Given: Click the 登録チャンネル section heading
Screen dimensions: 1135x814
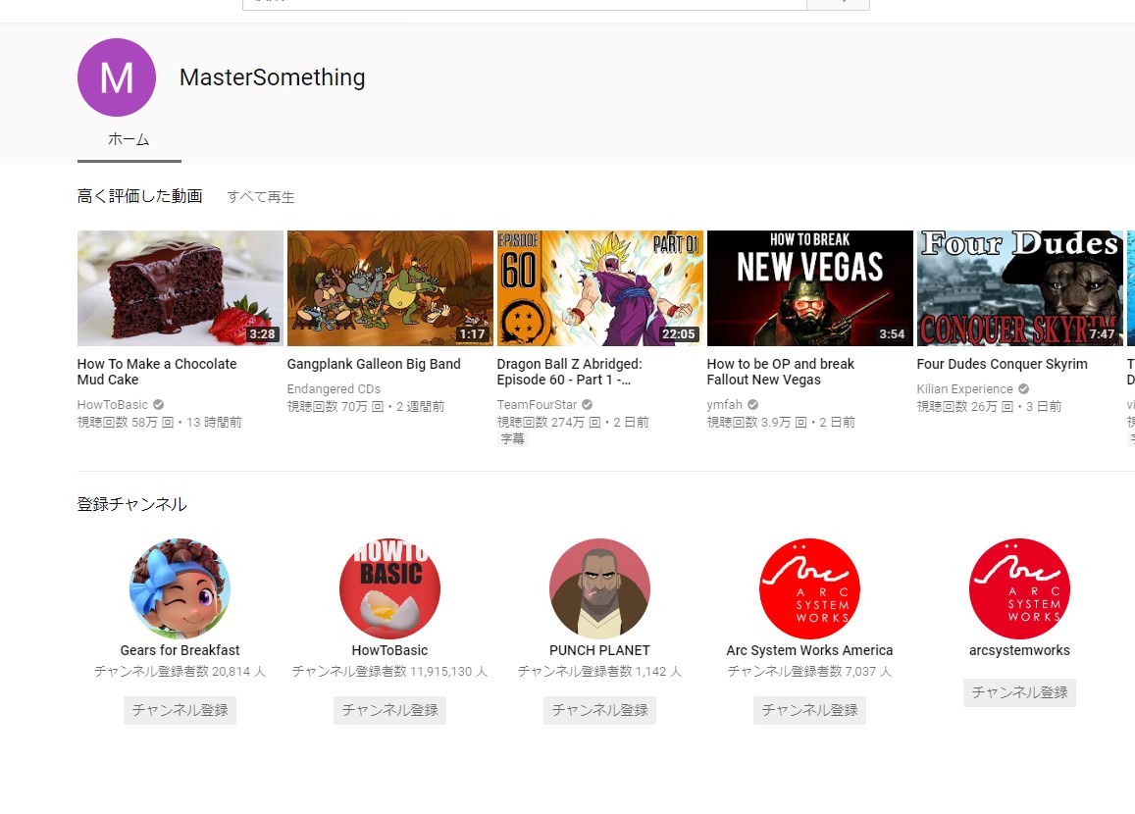Looking at the screenshot, I should 132,504.
